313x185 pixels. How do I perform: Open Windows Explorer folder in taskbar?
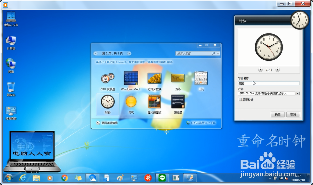tap(36, 178)
